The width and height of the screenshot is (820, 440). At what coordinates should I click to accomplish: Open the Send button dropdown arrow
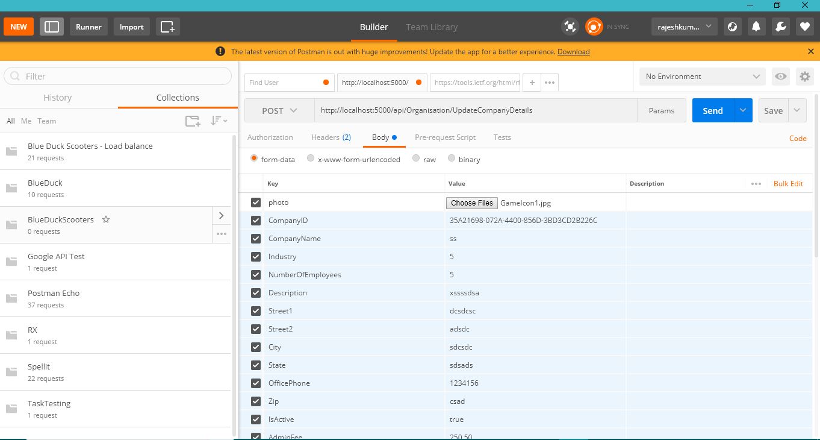743,110
